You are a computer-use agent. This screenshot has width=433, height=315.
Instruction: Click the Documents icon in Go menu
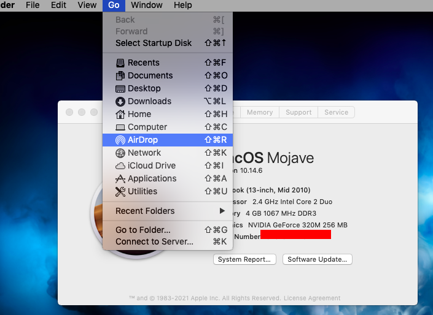point(120,75)
